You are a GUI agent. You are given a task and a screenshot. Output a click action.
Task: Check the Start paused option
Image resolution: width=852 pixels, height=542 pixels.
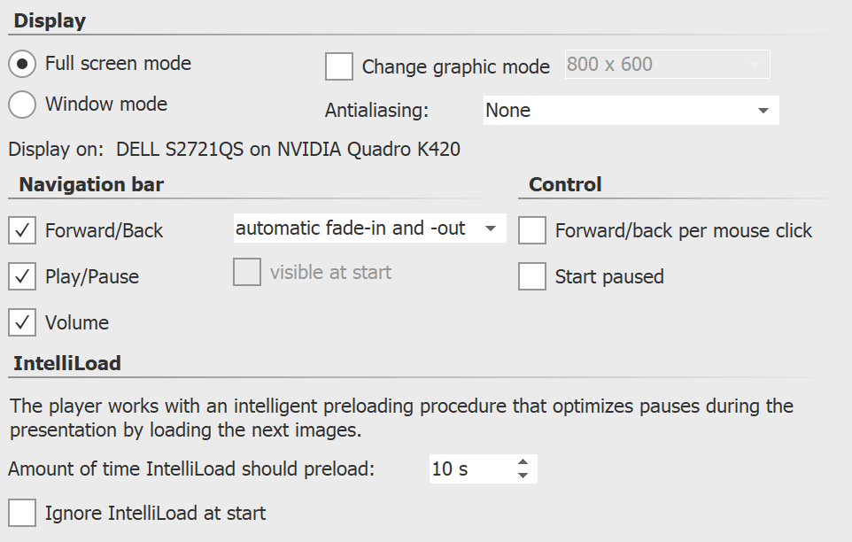pos(531,276)
